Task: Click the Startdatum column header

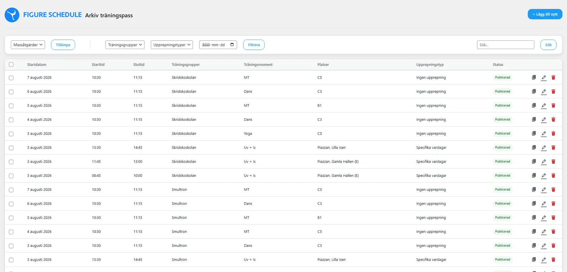Action: pos(37,64)
